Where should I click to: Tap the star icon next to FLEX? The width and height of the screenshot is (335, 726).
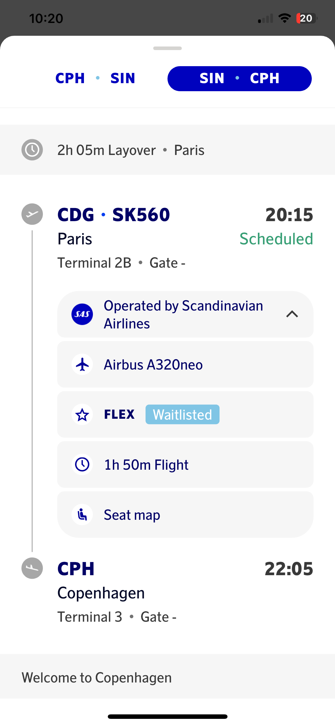click(82, 415)
